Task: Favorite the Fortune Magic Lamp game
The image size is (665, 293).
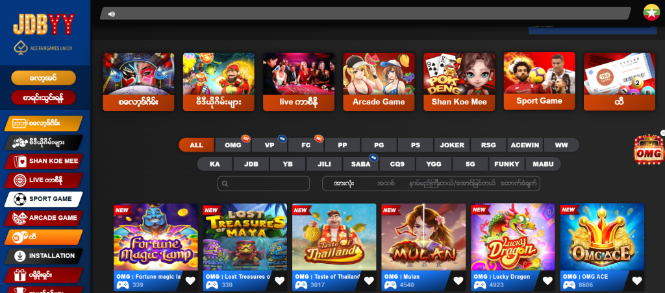Action: click(190, 281)
